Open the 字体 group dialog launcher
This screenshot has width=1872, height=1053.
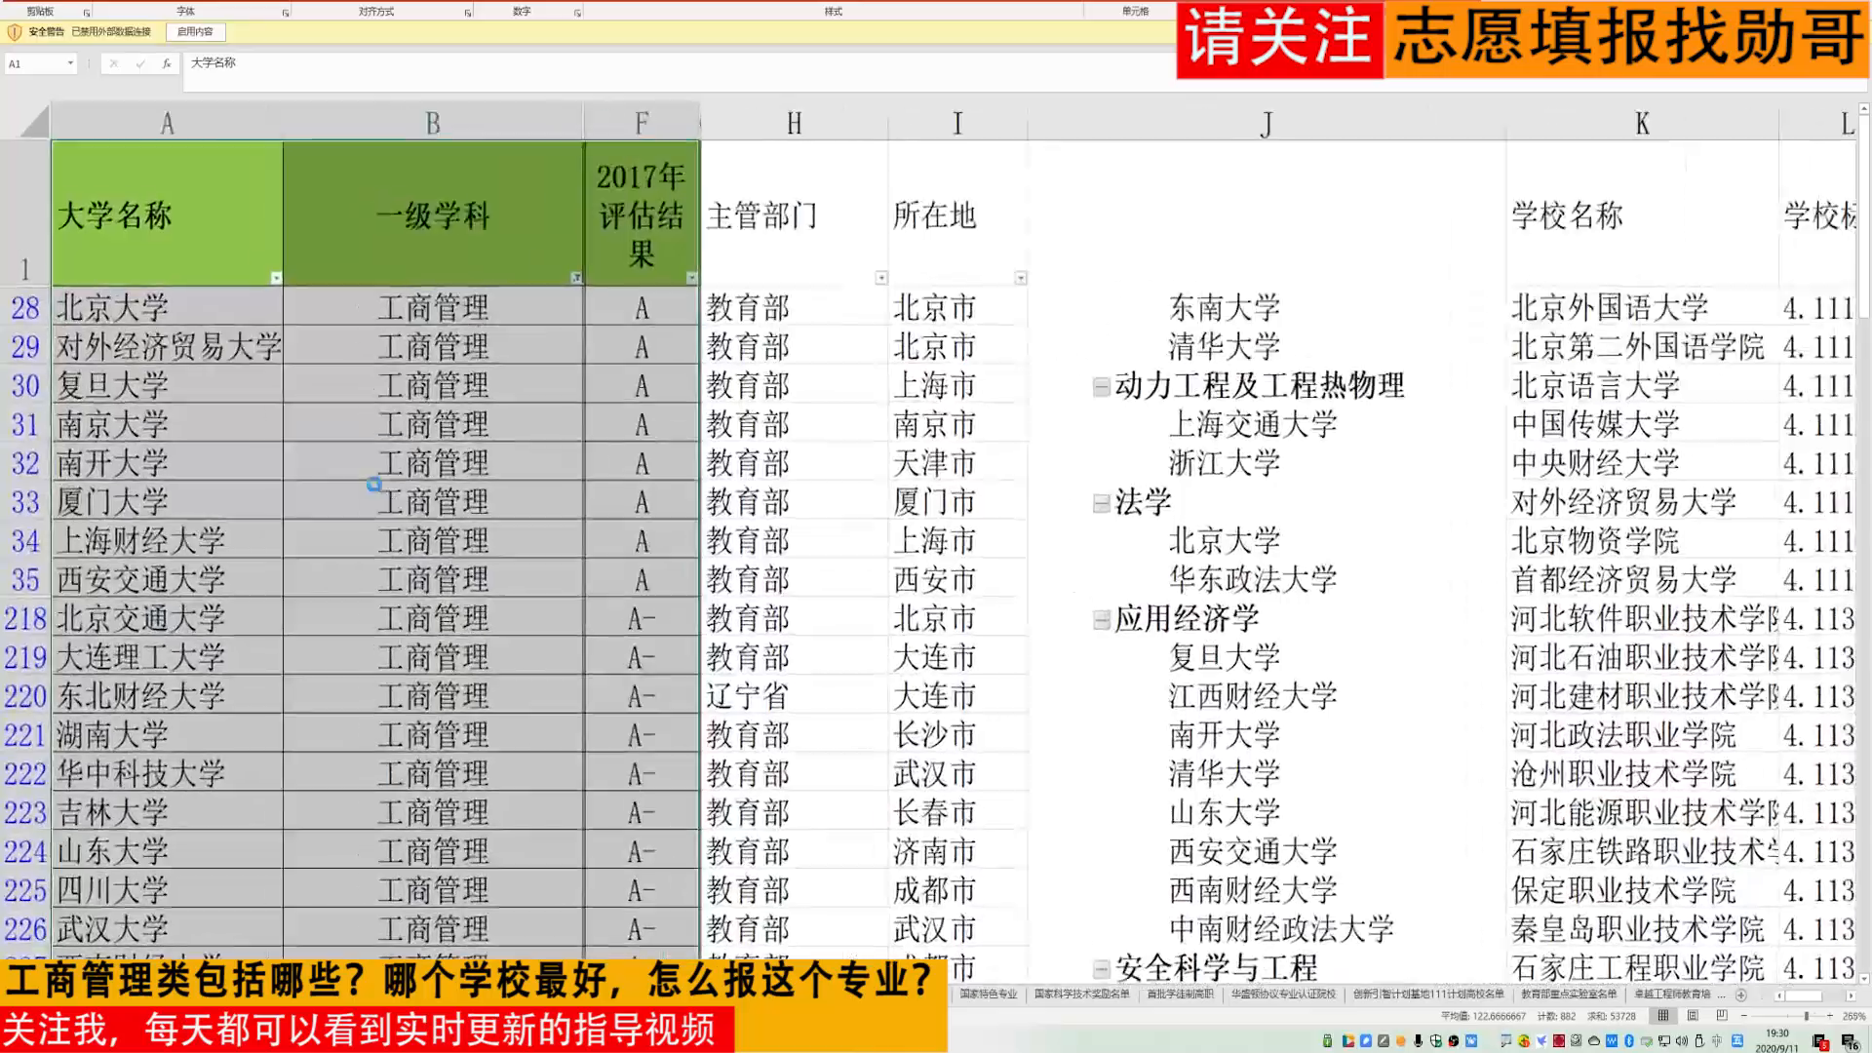[284, 12]
